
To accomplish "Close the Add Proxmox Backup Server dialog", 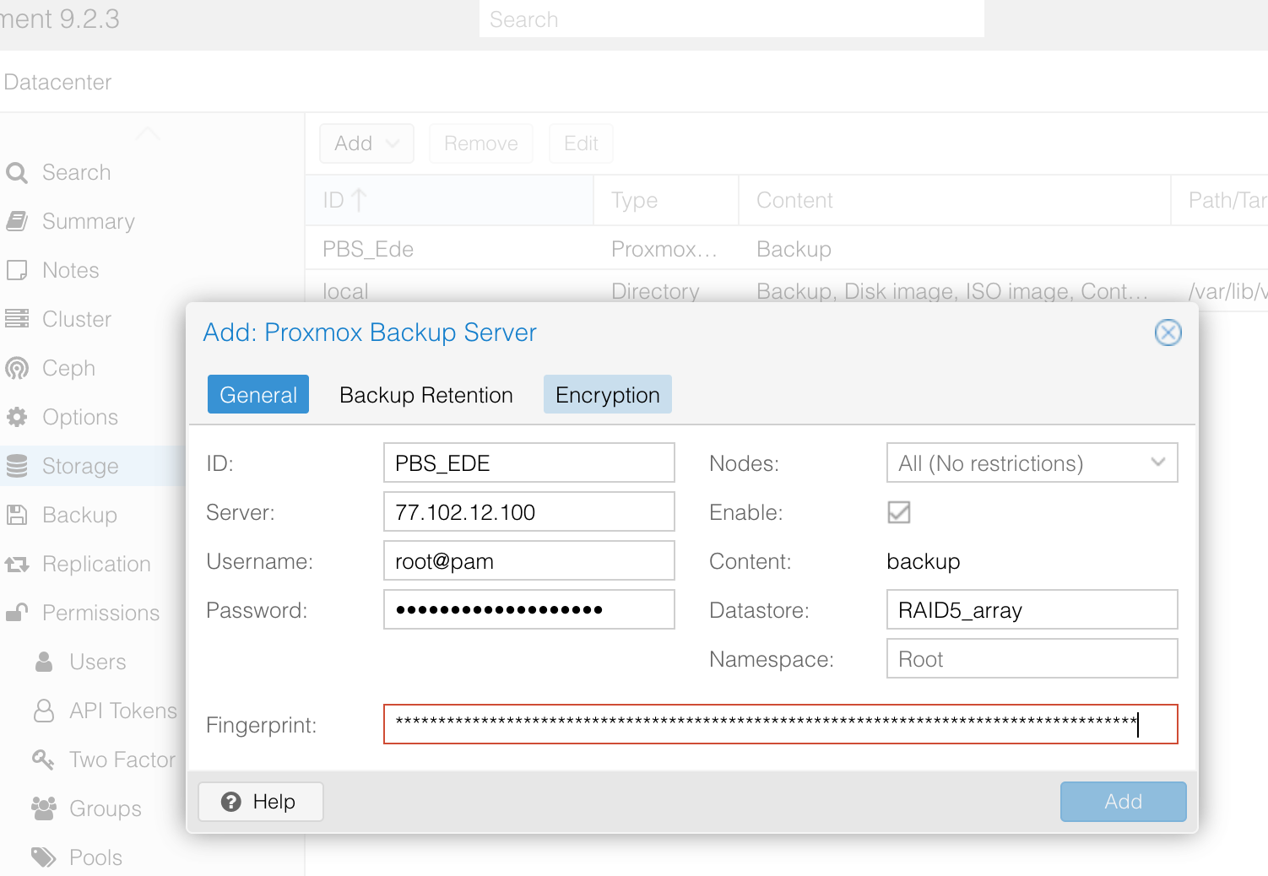I will click(x=1168, y=333).
